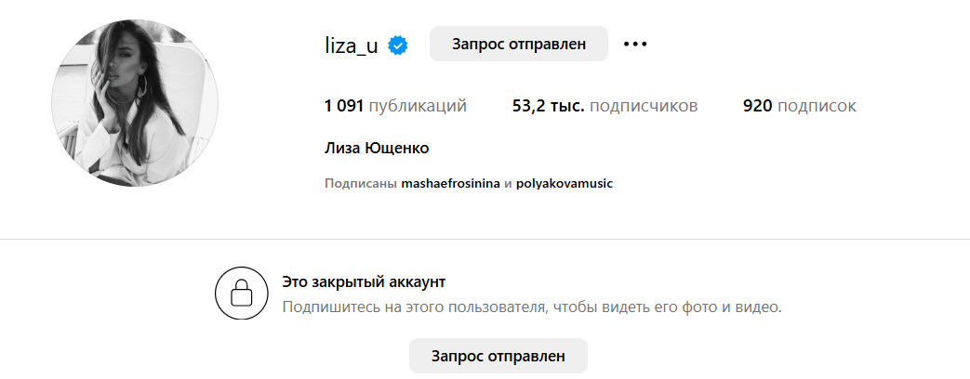Click the "Это закрытый аккаунт" heading
Screen dimensions: 970x379
(364, 281)
